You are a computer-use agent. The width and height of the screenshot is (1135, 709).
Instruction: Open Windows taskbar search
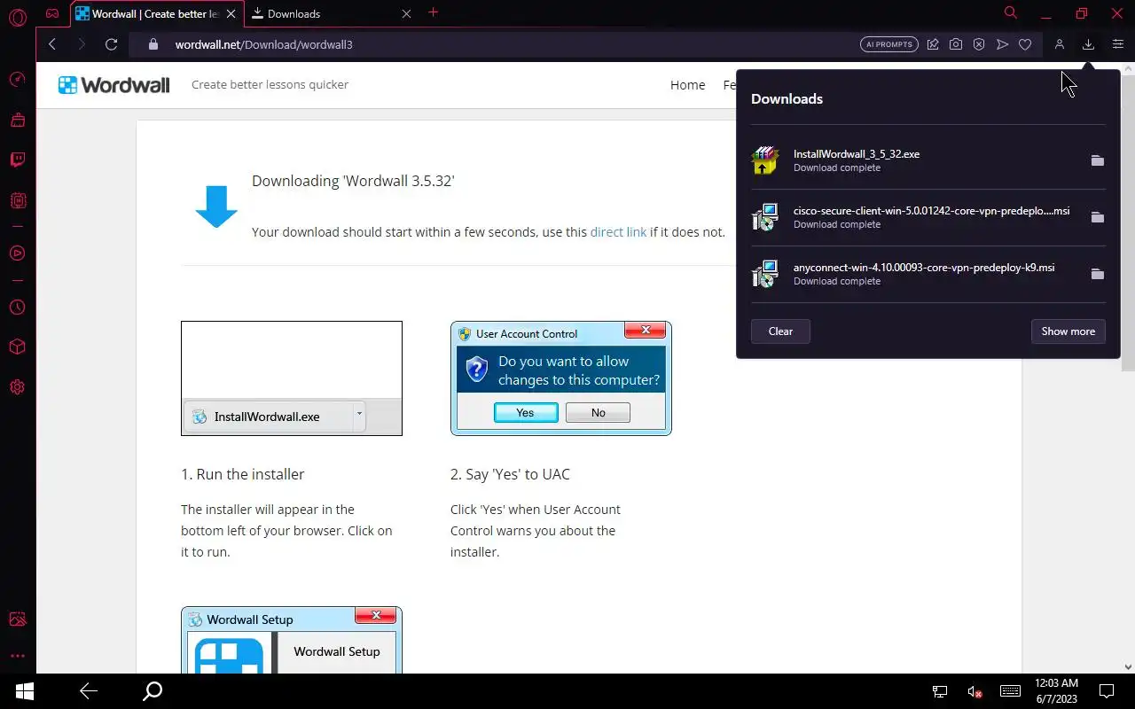point(153,691)
